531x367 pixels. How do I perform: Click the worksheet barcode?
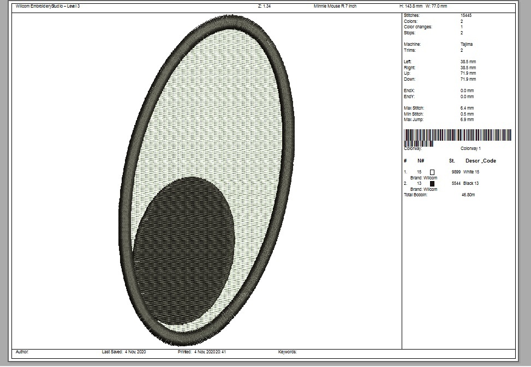pos(457,137)
